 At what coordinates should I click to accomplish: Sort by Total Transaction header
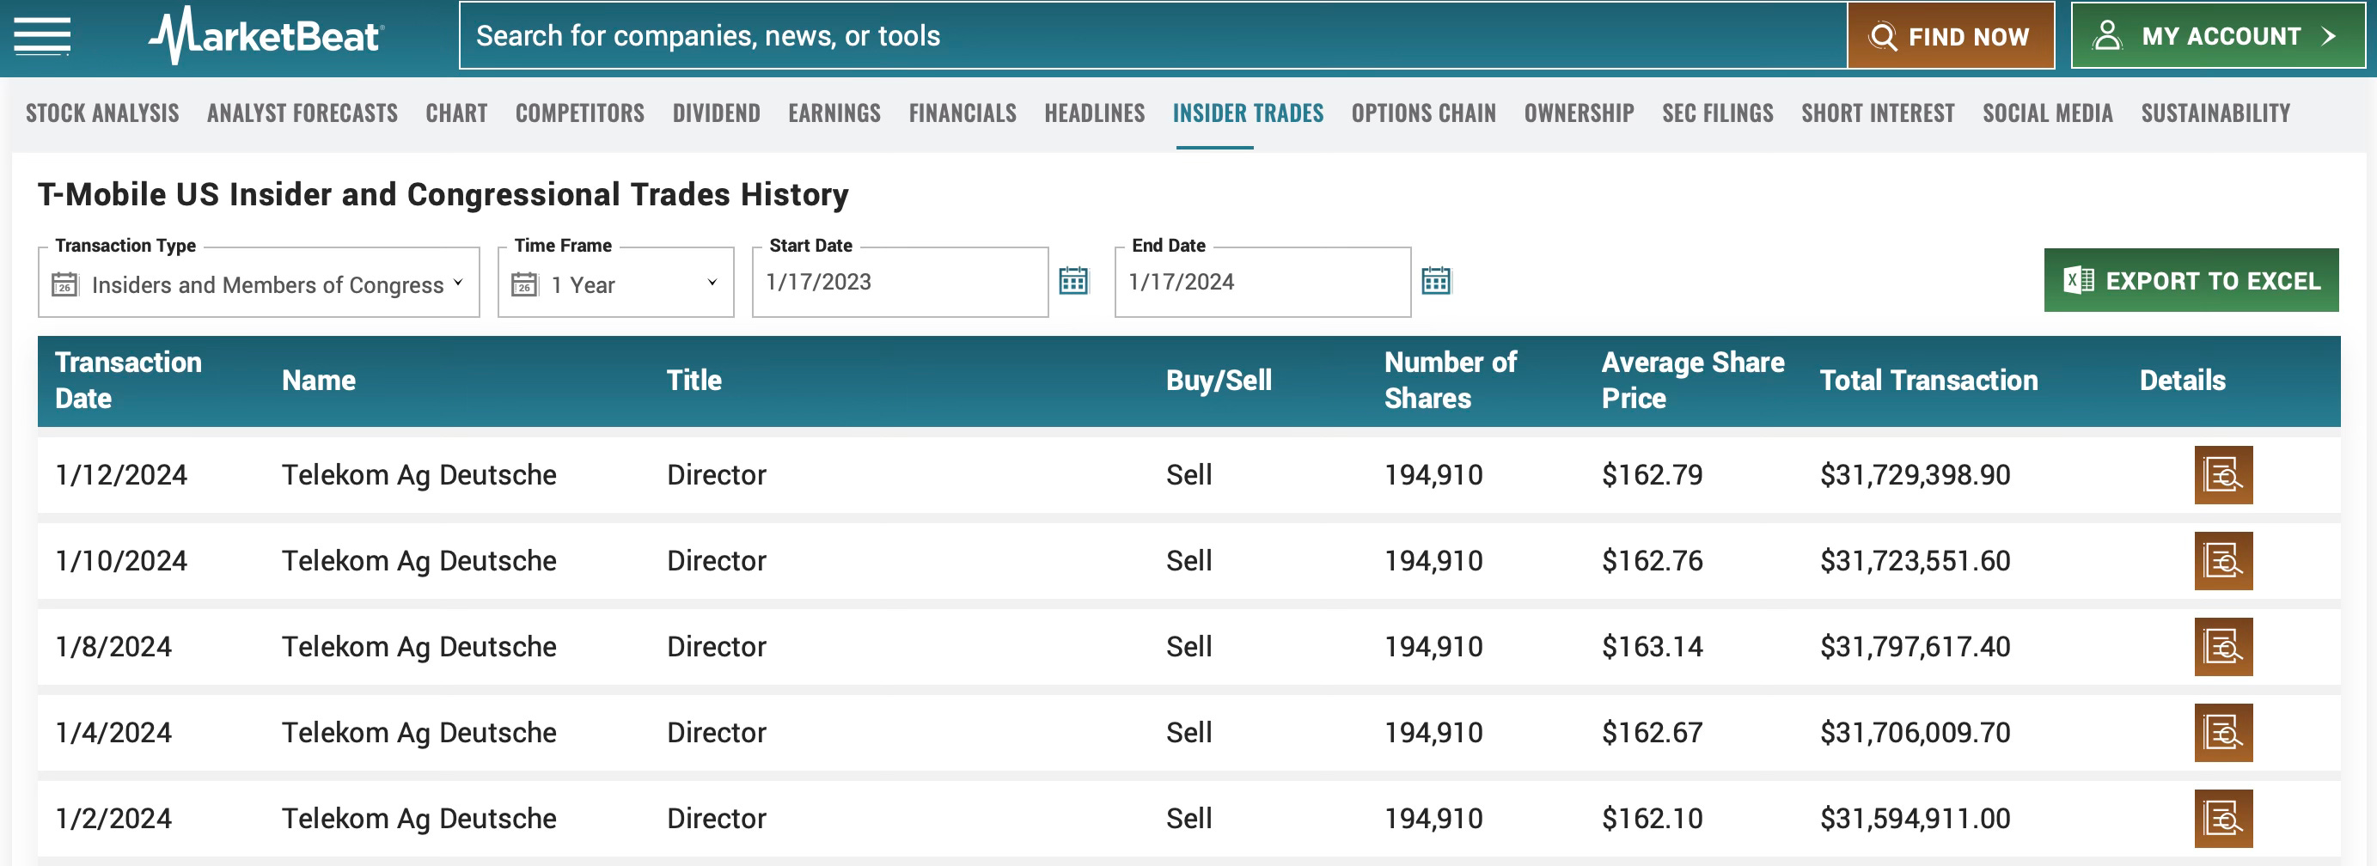point(1928,380)
